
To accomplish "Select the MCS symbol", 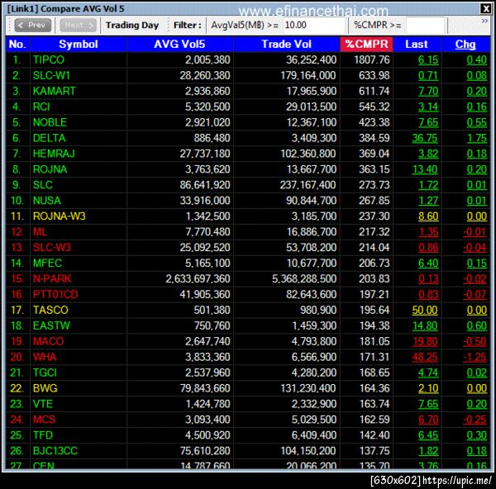I will pyautogui.click(x=45, y=420).
